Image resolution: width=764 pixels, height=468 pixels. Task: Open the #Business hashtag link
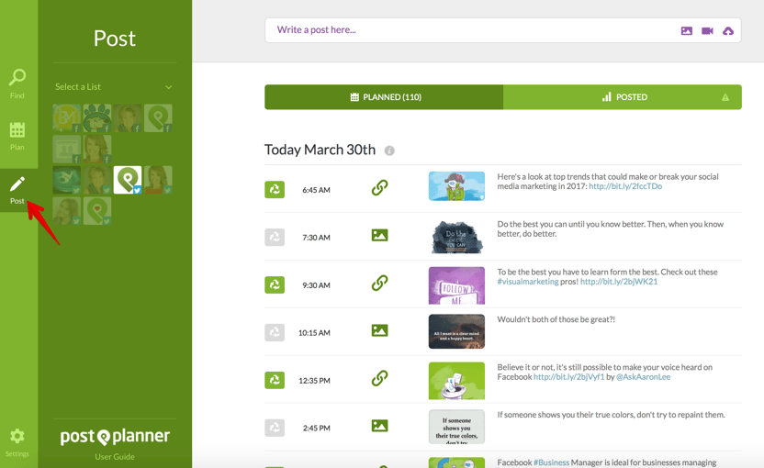point(551,462)
